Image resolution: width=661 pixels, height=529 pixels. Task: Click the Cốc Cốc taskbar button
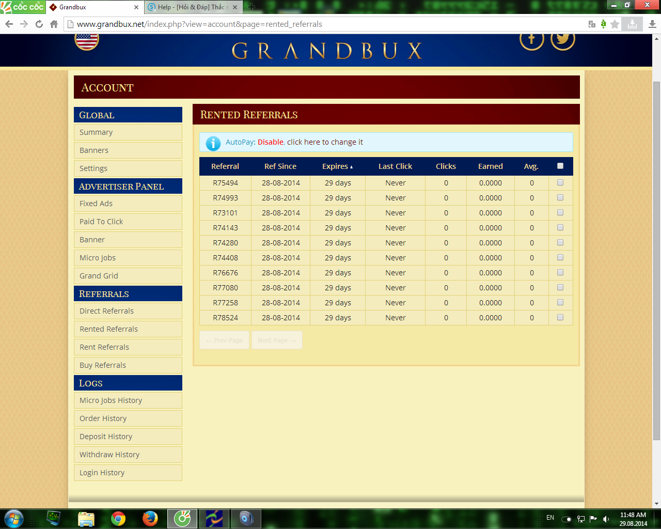182,518
